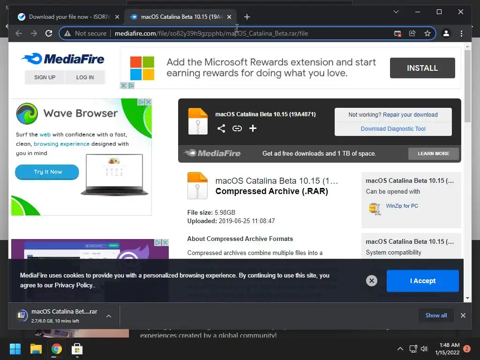Close the Wave Browser ad X icon
Viewport: 480px width, 360px height.
(148, 102)
